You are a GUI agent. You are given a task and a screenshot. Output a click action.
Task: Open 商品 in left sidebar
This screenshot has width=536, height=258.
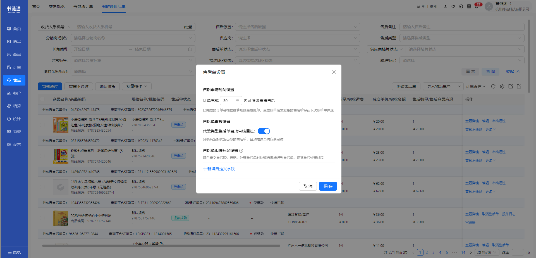coord(14,55)
